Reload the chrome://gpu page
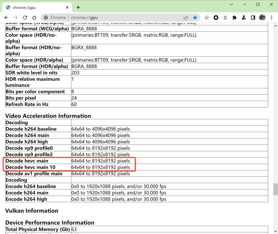 click(25, 18)
